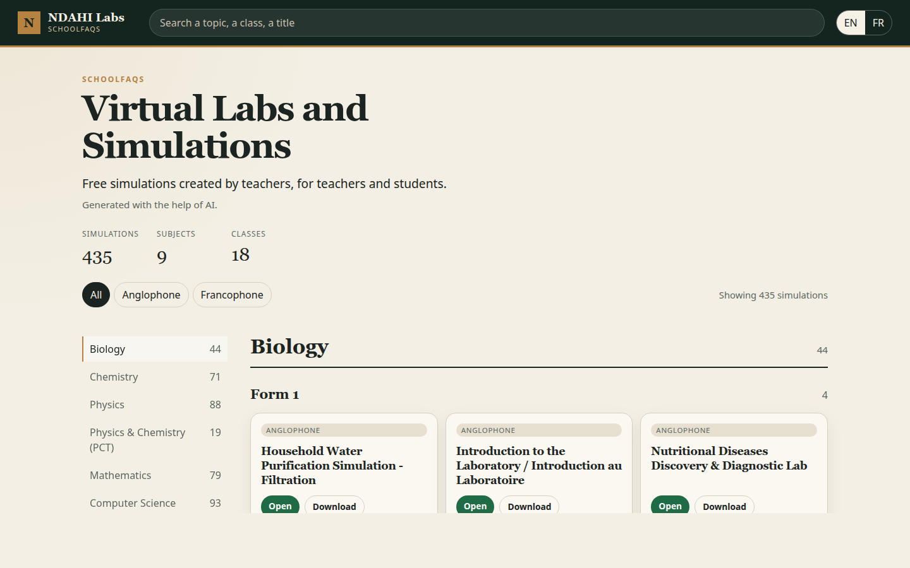Click the NDAHI Labs site title
Viewport: 910px width, 568px height.
(86, 18)
